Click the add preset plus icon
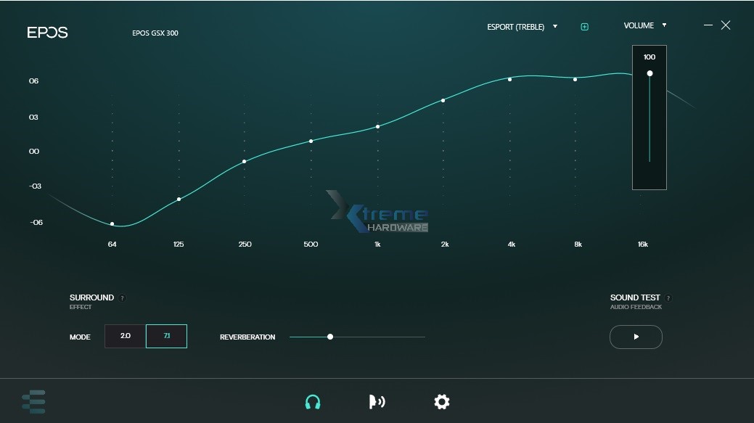754x423 pixels. tap(584, 27)
